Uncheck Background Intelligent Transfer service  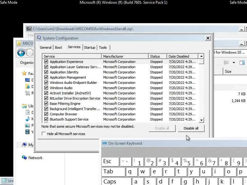pos(46,109)
